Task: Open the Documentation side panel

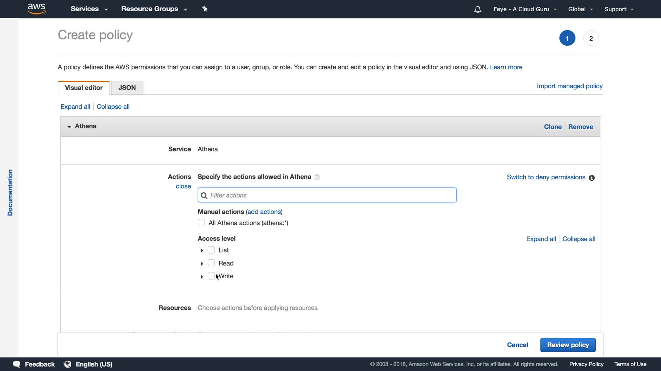Action: [10, 192]
